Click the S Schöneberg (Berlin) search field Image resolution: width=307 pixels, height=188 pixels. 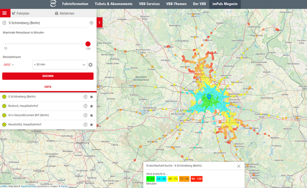48,23
